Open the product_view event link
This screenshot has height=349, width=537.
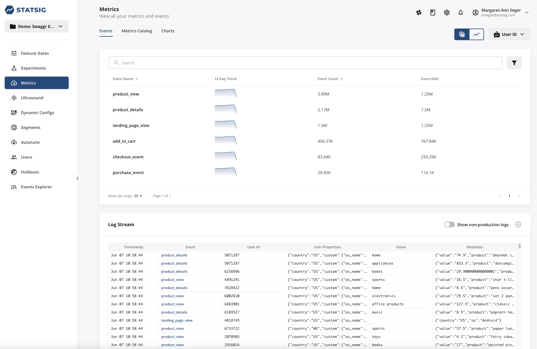pyautogui.click(x=126, y=94)
